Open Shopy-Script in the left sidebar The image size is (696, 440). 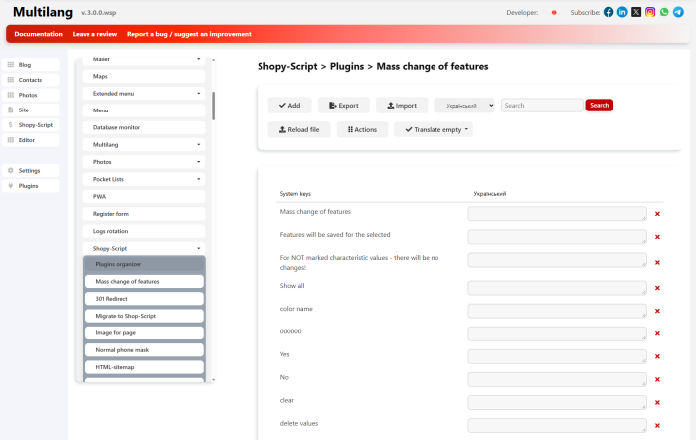[30, 125]
